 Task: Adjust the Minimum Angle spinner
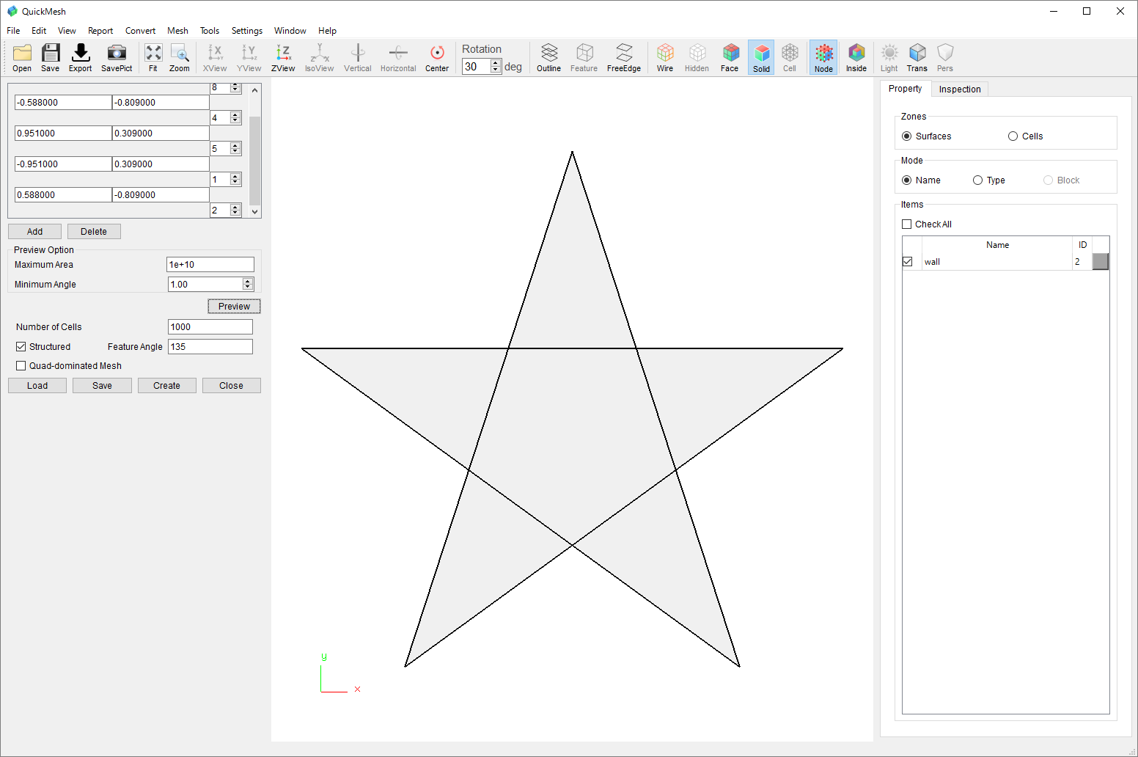(248, 284)
